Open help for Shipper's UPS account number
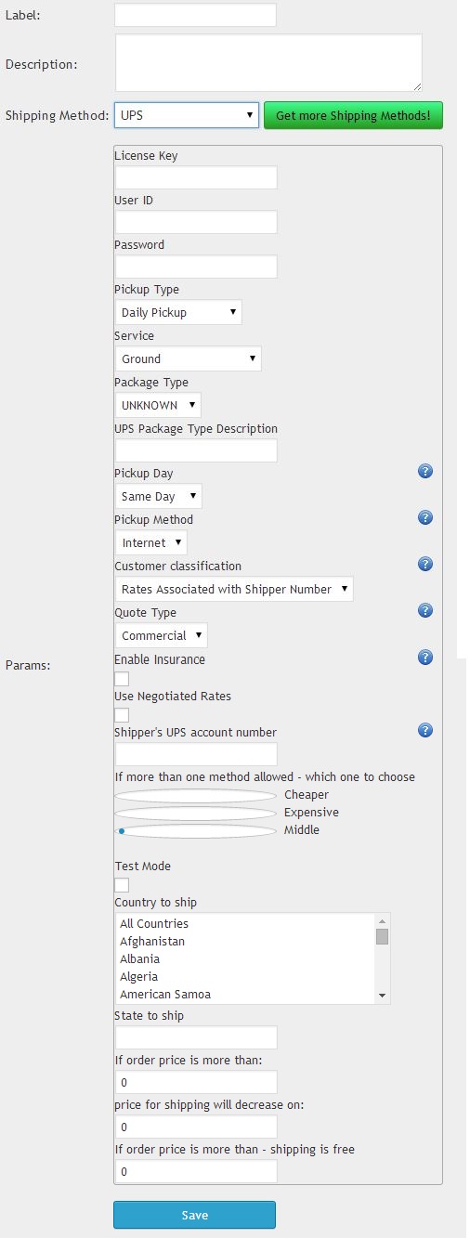 [425, 730]
